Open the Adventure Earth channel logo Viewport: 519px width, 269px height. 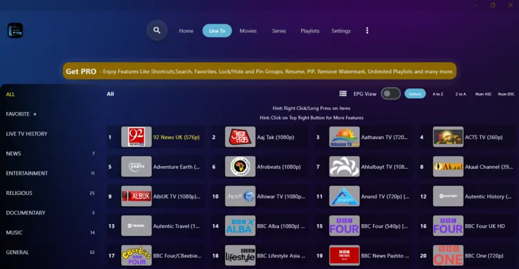(x=136, y=167)
